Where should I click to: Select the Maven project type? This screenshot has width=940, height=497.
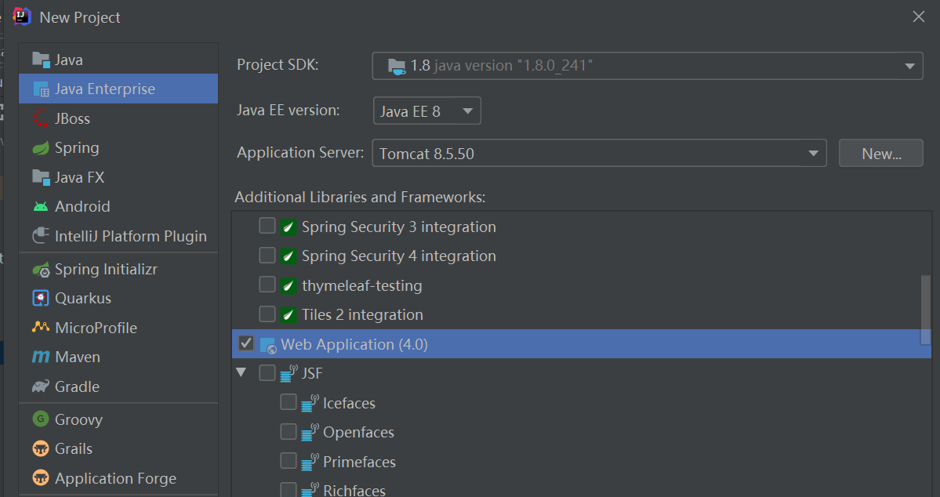pos(118,357)
